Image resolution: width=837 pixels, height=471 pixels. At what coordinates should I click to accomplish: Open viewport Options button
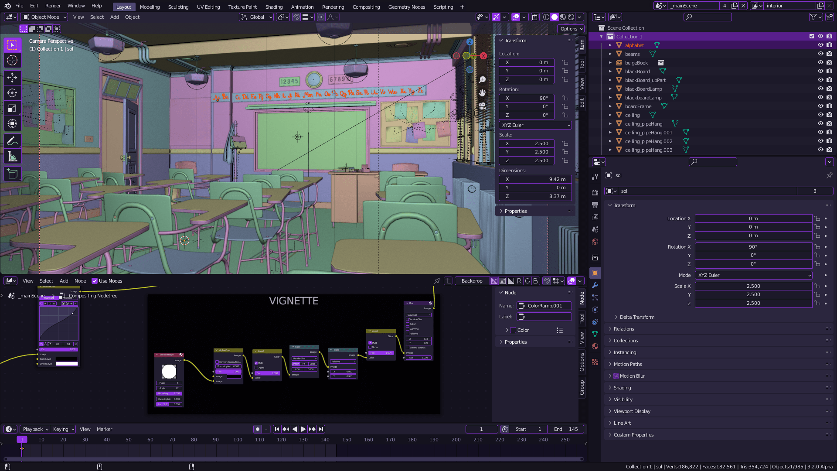[571, 29]
